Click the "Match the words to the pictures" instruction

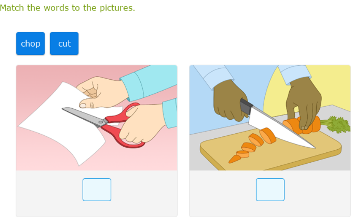68,8
